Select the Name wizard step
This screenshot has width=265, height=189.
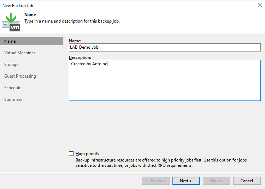(x=31, y=41)
